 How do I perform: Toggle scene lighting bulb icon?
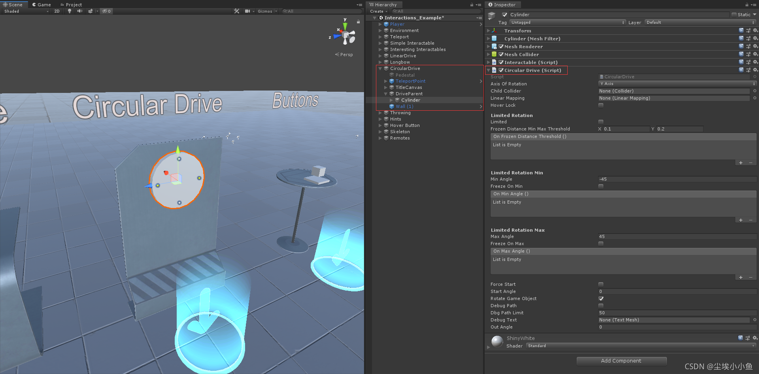(x=70, y=11)
